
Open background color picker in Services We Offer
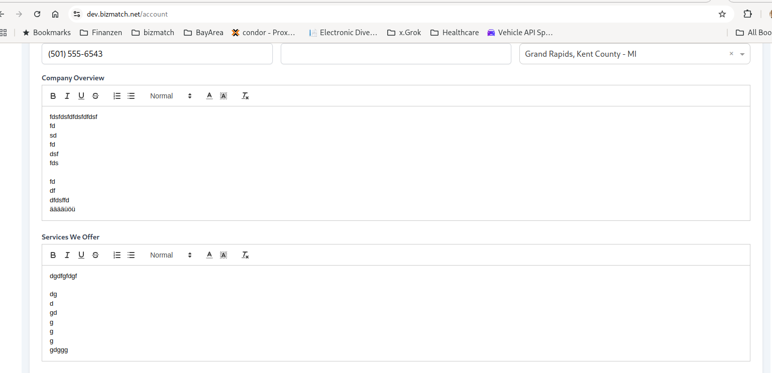224,255
